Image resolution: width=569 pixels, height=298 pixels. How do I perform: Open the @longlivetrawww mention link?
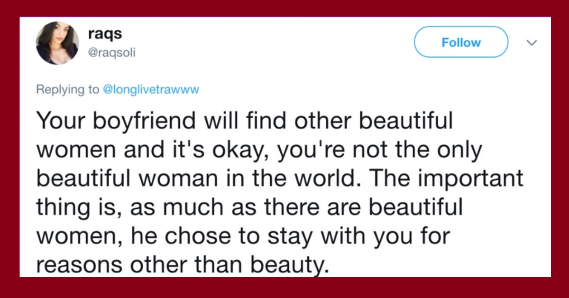coord(151,90)
